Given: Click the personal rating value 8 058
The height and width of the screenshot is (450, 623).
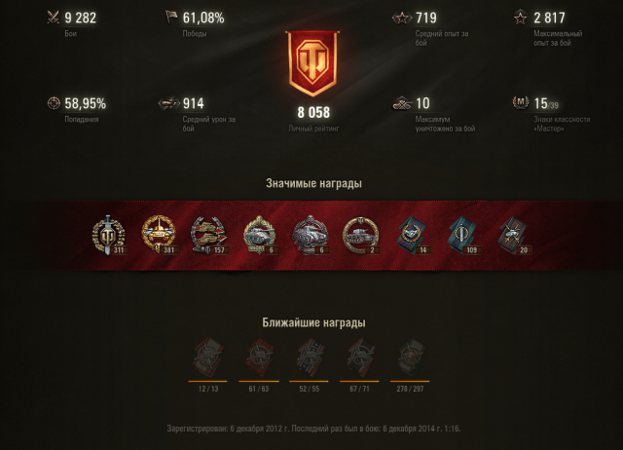Looking at the screenshot, I should coord(313,113).
